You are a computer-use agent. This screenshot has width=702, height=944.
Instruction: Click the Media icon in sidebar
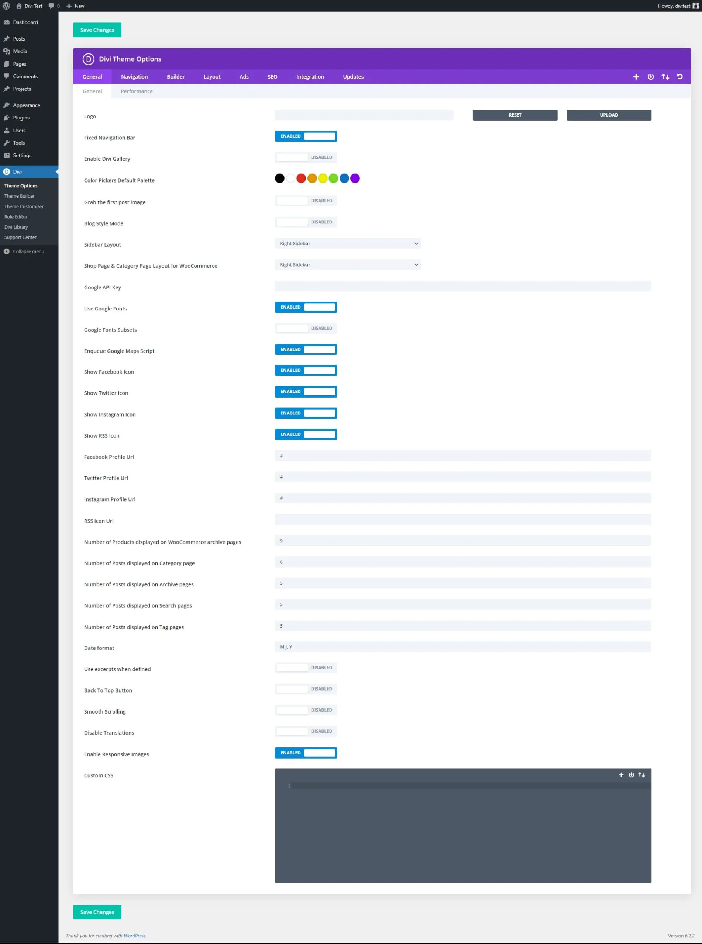pyautogui.click(x=7, y=51)
